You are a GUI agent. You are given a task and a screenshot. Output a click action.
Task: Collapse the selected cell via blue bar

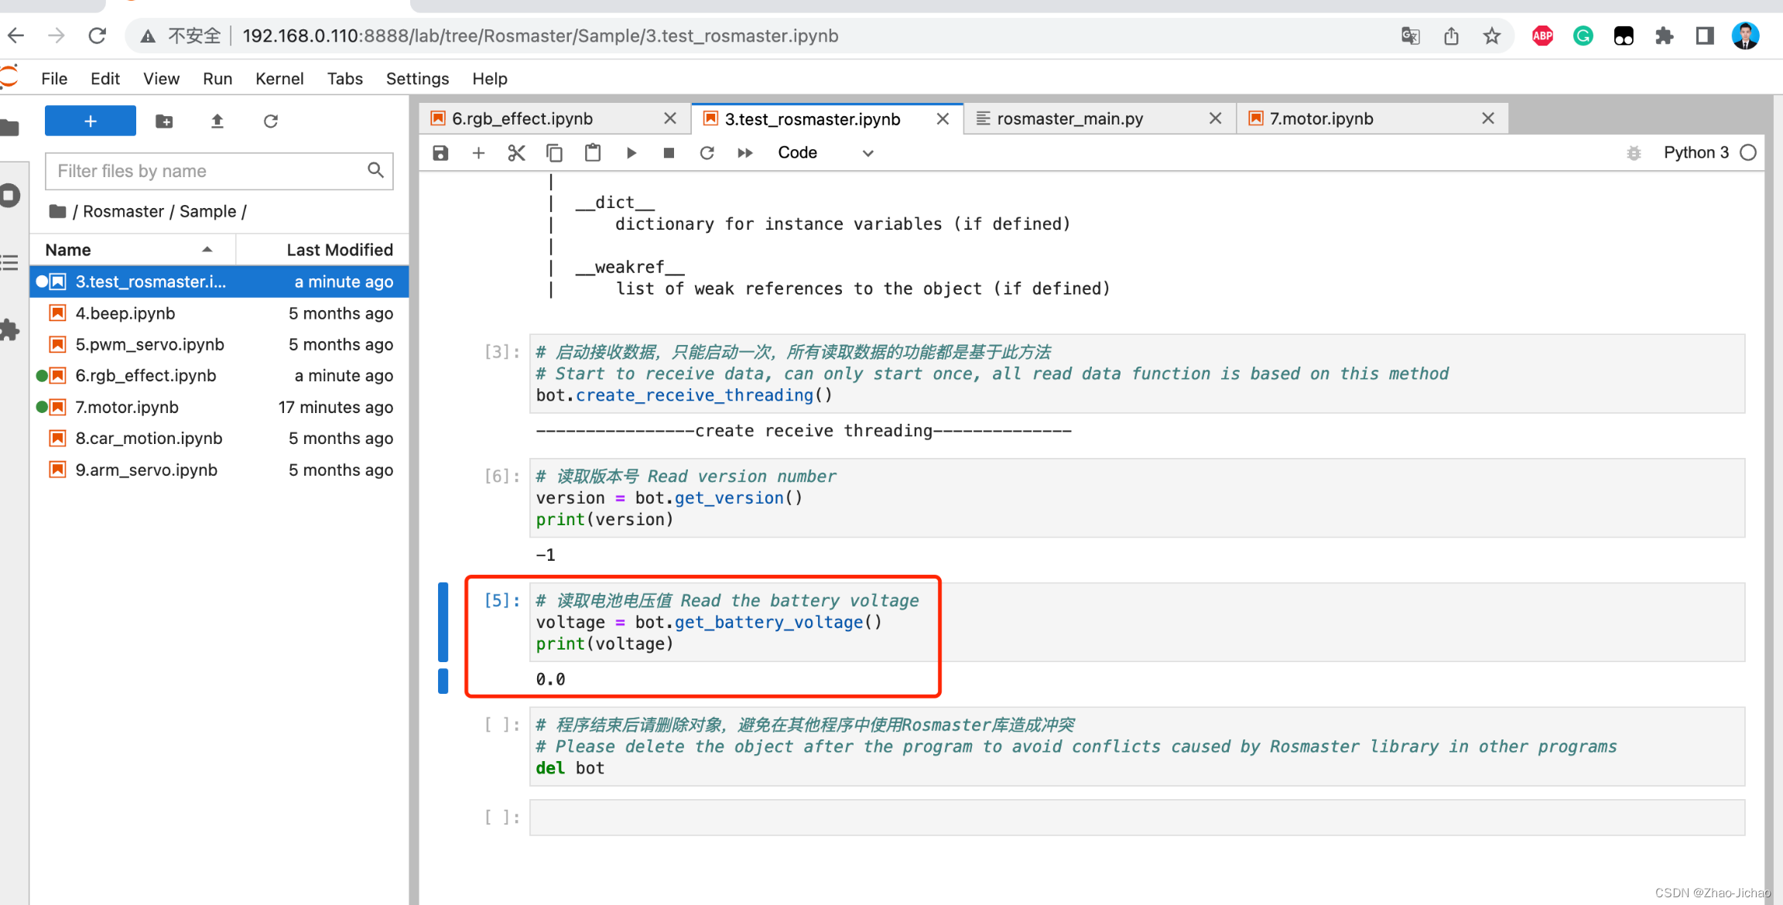coord(443,622)
